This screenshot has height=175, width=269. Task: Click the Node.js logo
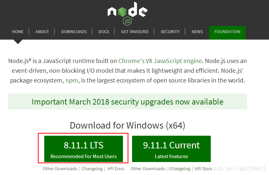coord(127,14)
